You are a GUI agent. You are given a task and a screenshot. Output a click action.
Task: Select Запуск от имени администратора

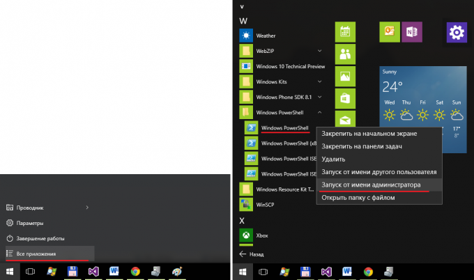(x=379, y=185)
